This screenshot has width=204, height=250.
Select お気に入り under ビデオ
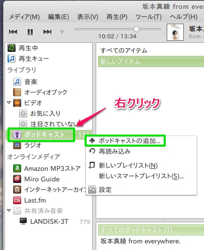45,113
